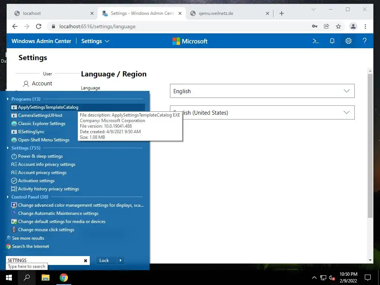
Task: Close the Settings - Windows Admin Center tab
Action: (x=180, y=13)
